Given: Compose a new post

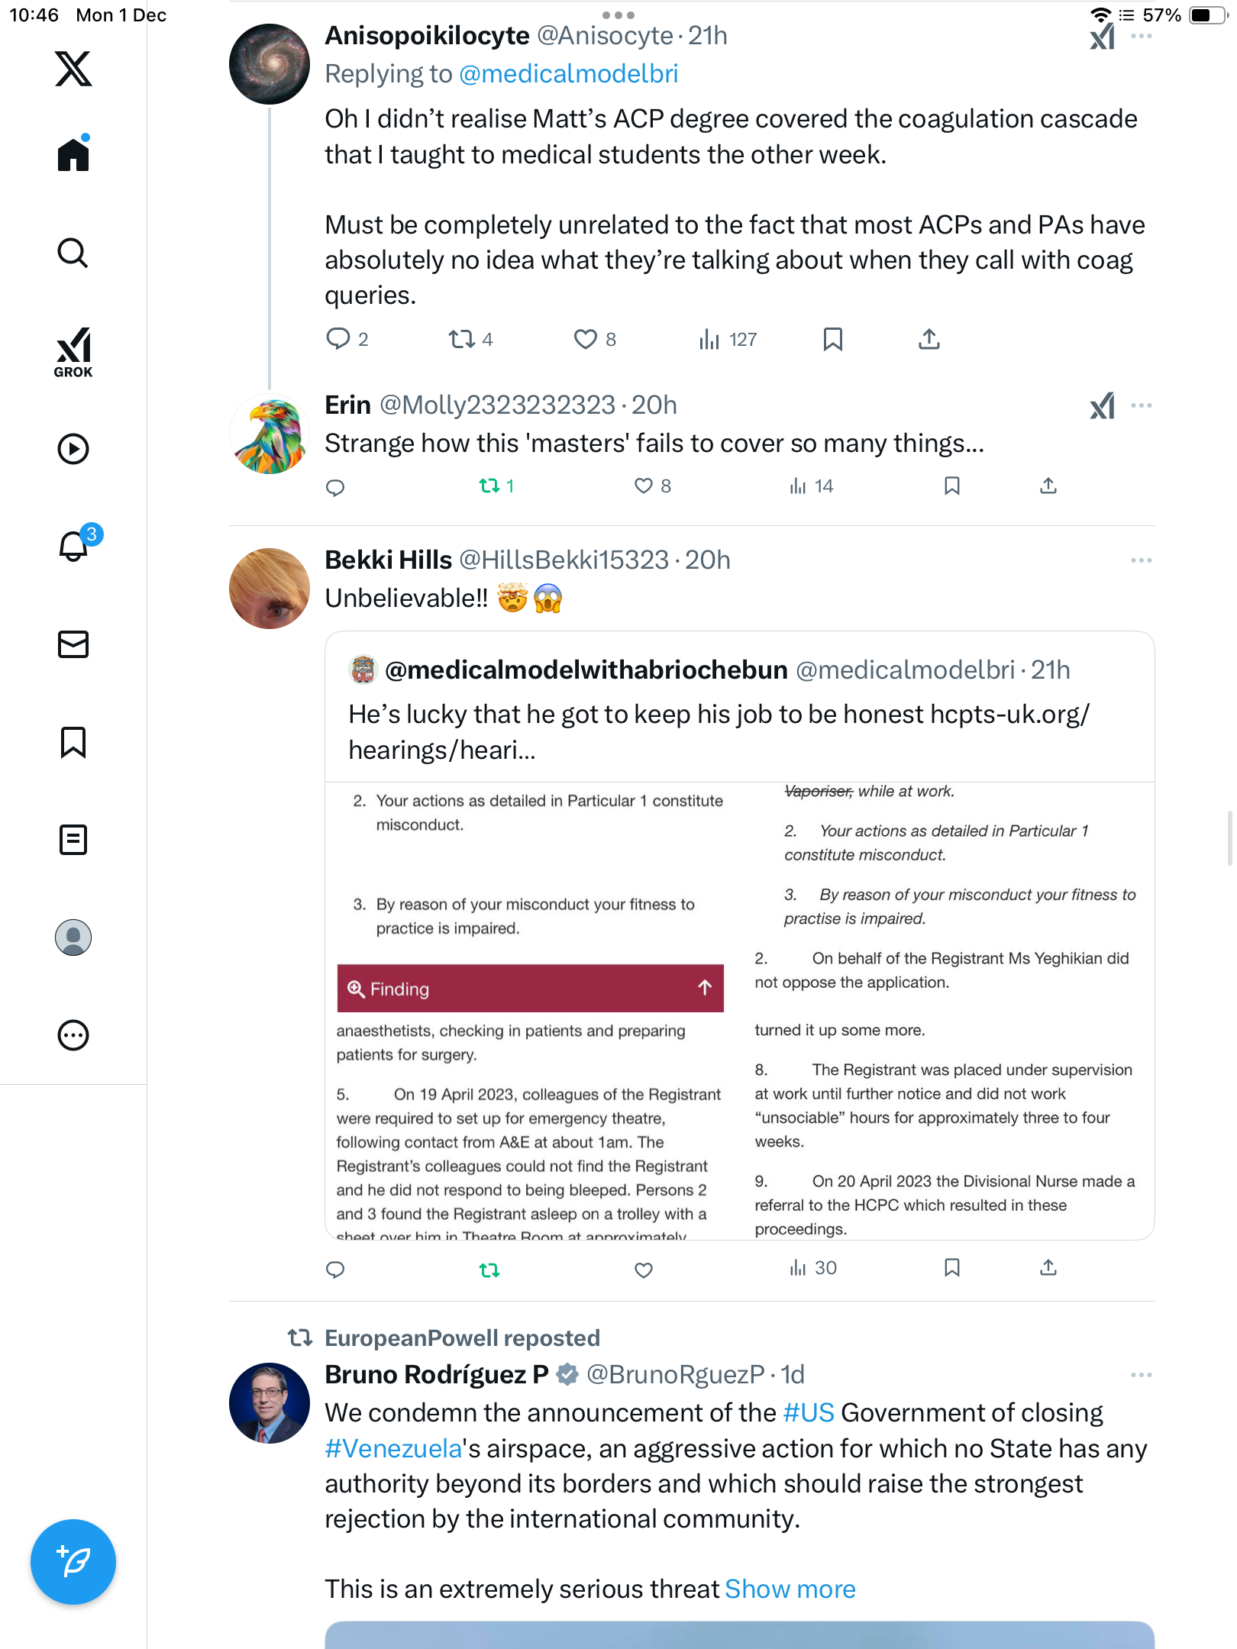Looking at the screenshot, I should pos(73,1561).
